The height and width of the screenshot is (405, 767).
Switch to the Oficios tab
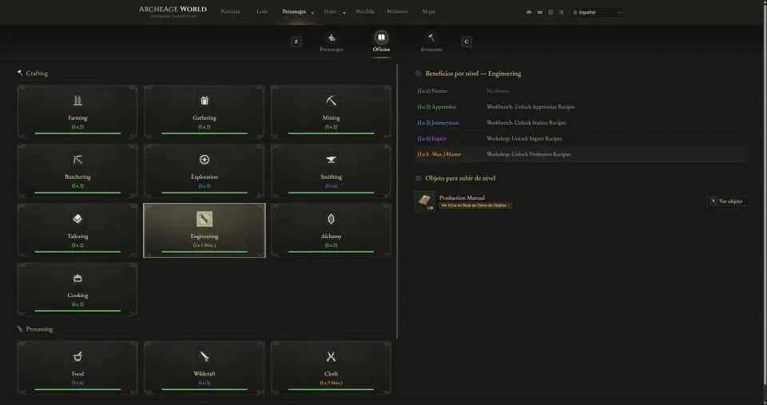pyautogui.click(x=381, y=42)
